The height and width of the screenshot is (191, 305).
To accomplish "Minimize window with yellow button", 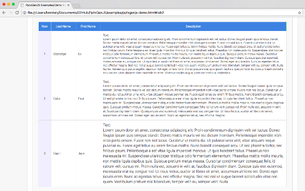I will pos(9,4).
